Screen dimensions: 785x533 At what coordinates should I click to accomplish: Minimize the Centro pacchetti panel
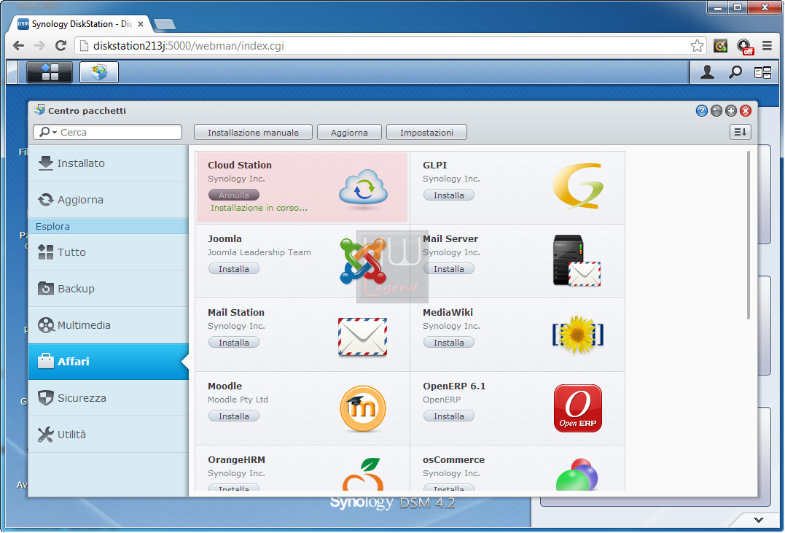(716, 111)
